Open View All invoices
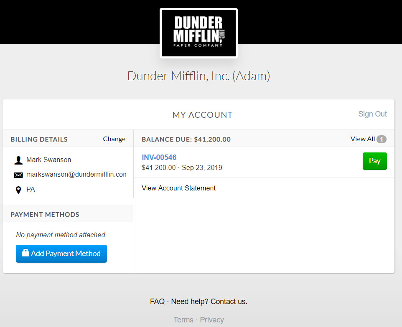Viewport: 402px width, 327px height. point(362,139)
